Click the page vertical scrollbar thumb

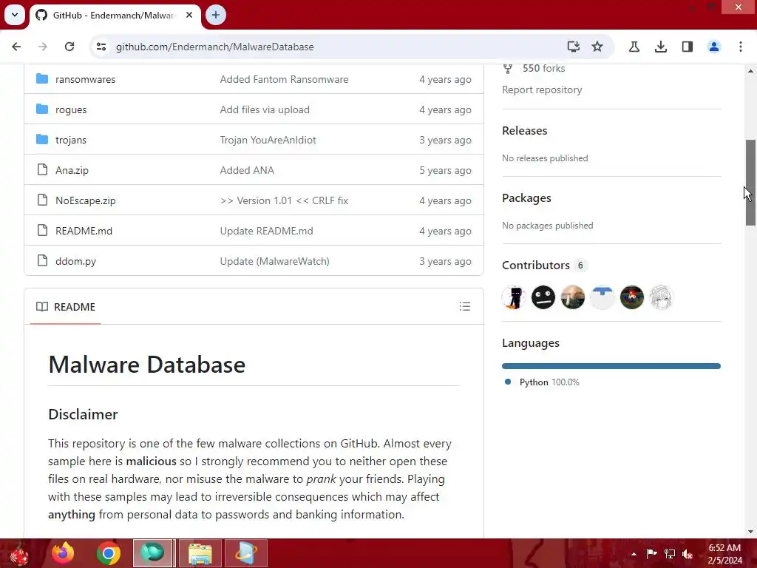click(x=750, y=183)
